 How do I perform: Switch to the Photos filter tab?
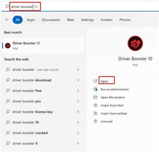[x=125, y=20]
